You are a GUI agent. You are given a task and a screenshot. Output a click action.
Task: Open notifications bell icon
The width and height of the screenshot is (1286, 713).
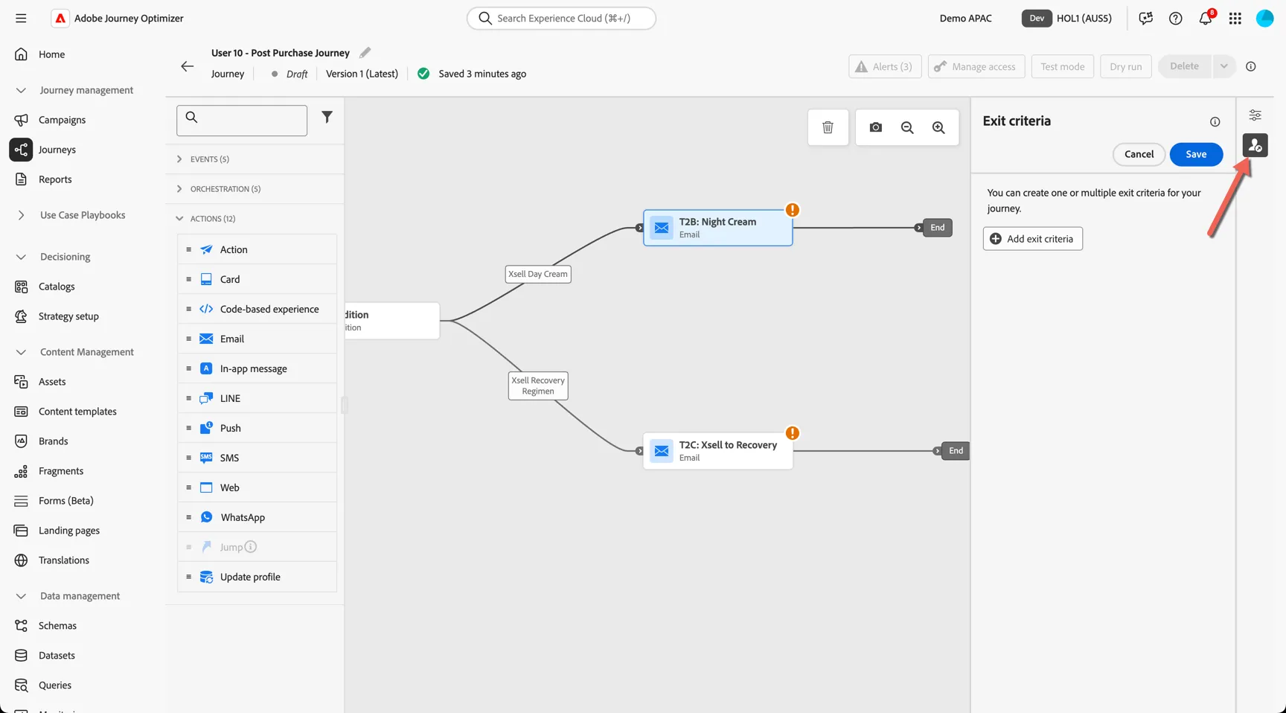[1205, 19]
